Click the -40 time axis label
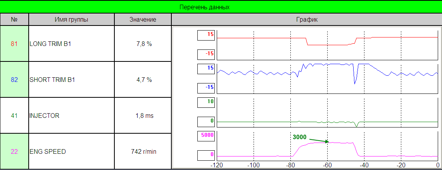The image size is (442, 170). (364, 165)
